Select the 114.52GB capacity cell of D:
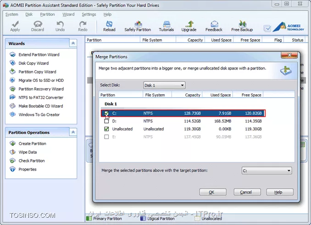The image size is (311, 225). 192,121
